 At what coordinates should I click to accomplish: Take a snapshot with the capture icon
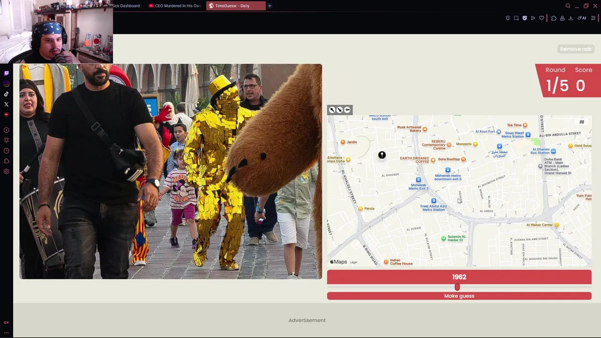click(x=516, y=18)
